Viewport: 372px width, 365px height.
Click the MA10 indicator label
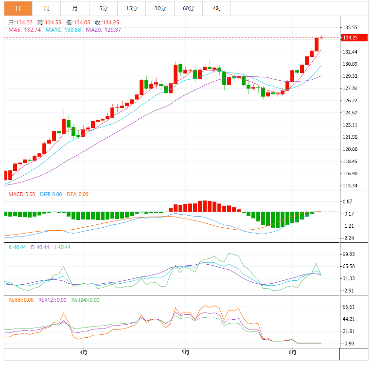[64, 30]
